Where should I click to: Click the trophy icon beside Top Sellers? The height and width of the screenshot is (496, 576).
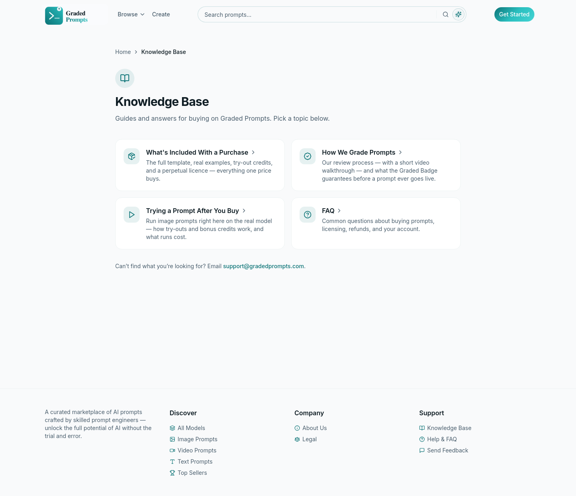172,473
